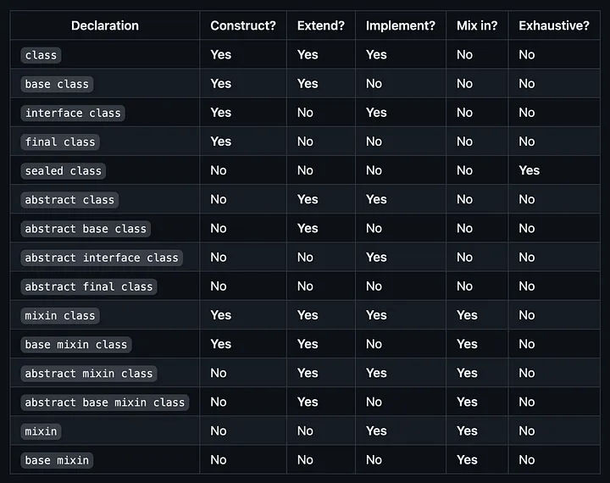The image size is (610, 483).
Task: Click Yes under Exhaustive for sealed class
Action: click(529, 170)
